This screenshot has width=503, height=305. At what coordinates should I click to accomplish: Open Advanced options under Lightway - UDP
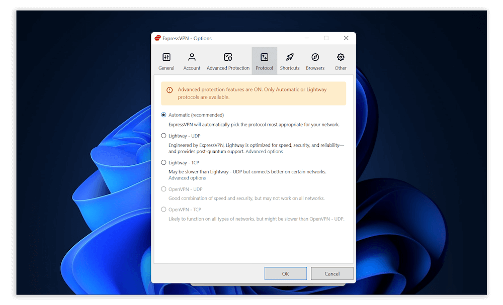point(264,151)
